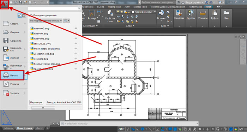The height and width of the screenshot is (132, 247).
Task: Click the keyword search field in title bar
Action: [x=158, y=2]
